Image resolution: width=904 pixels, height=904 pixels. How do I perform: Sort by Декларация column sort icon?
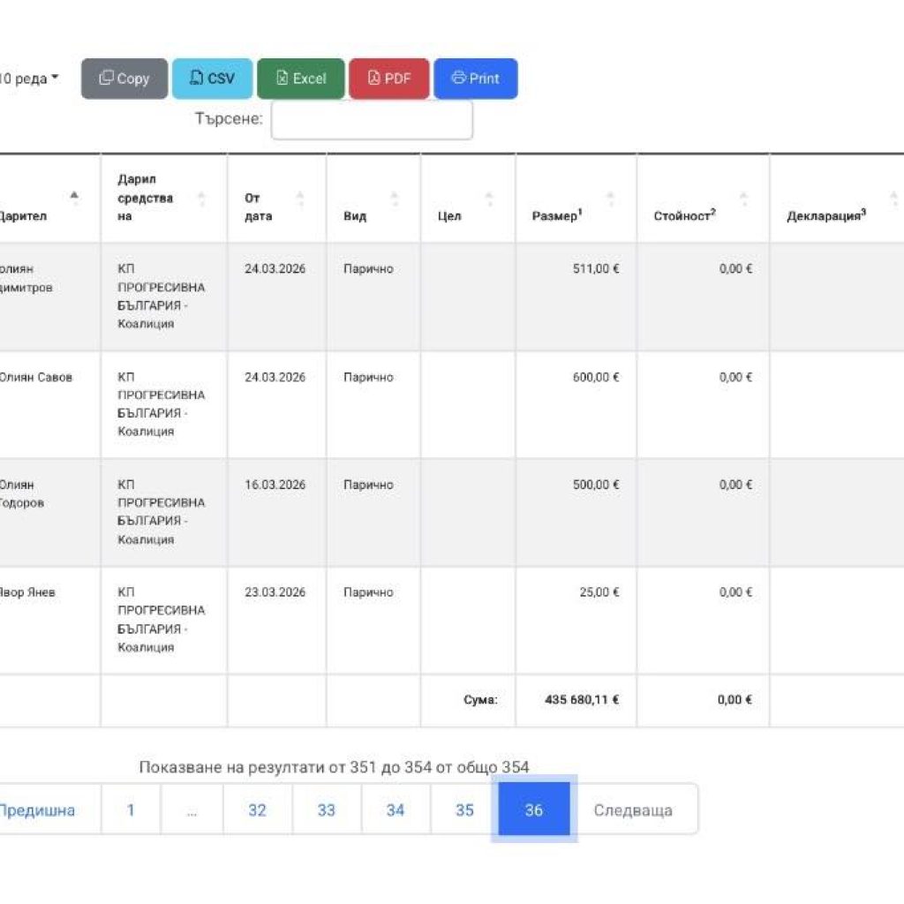coord(891,199)
